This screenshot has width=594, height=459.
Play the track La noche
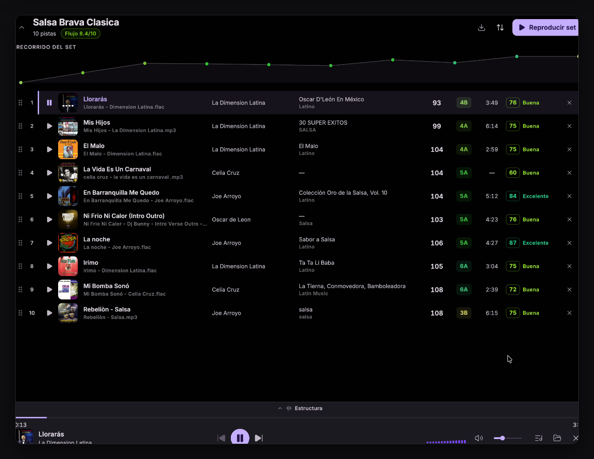click(x=49, y=243)
